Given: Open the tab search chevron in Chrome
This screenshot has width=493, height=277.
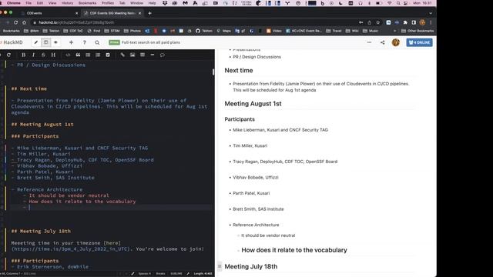Looking at the screenshot, I should [431, 13].
